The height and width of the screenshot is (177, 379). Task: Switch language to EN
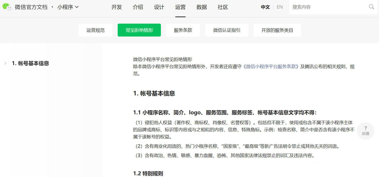click(x=280, y=7)
